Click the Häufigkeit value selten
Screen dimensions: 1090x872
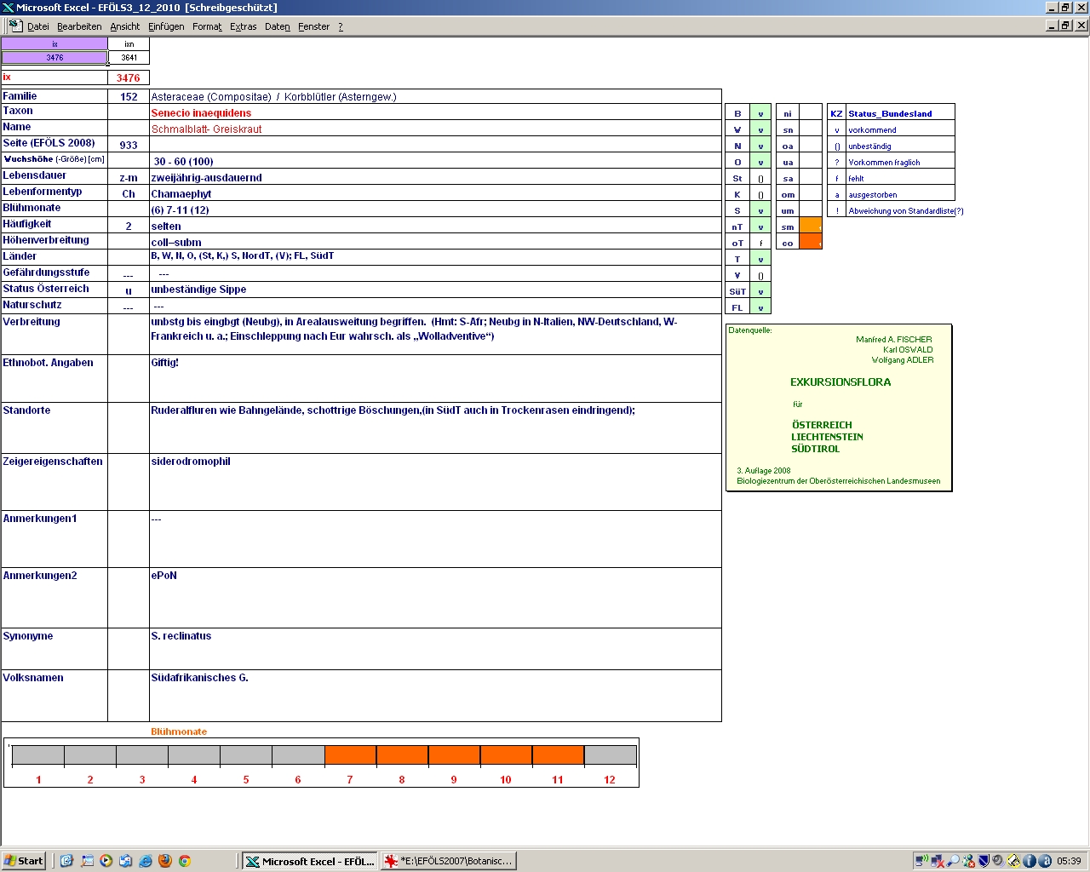tap(166, 226)
